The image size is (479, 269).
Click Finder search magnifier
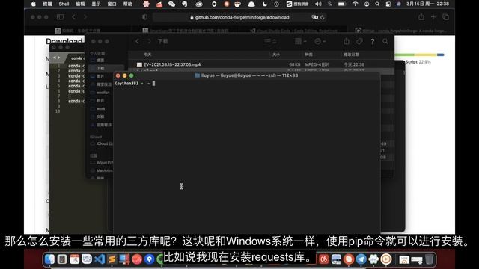click(385, 41)
